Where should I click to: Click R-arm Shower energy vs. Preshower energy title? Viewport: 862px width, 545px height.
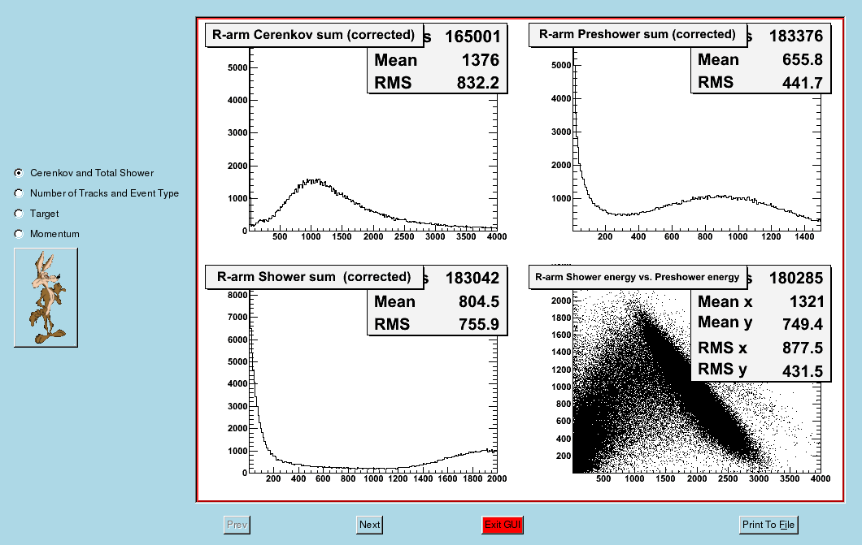[638, 277]
